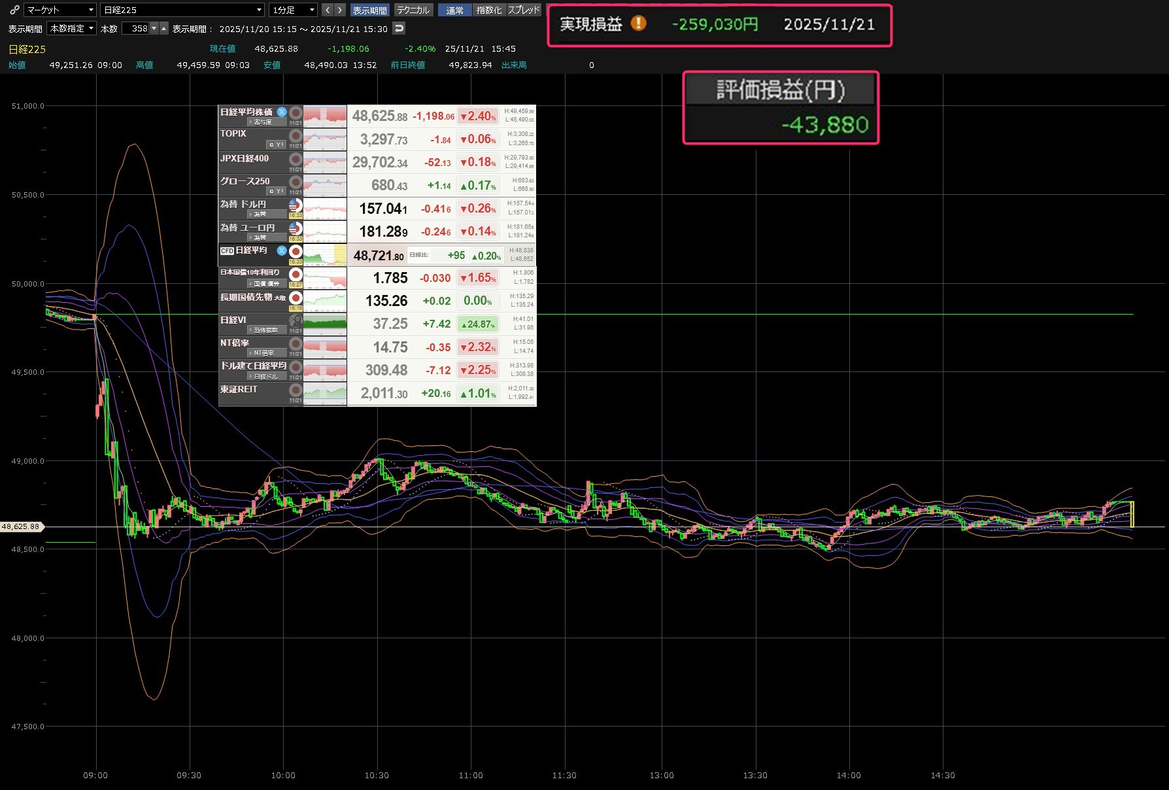Select the 表示期間 tab button
1169x790 pixels.
click(x=369, y=10)
